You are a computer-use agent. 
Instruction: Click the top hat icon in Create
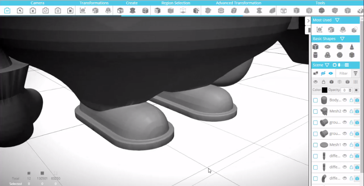[132, 11]
